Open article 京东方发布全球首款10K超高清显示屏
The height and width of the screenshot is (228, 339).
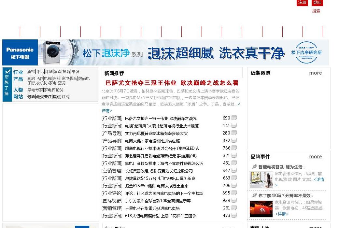158,201
